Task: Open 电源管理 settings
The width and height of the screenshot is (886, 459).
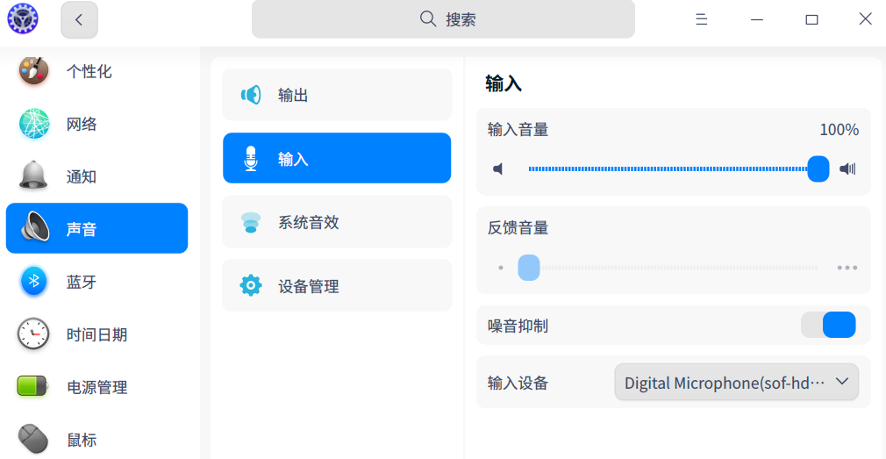Action: pyautogui.click(x=96, y=387)
